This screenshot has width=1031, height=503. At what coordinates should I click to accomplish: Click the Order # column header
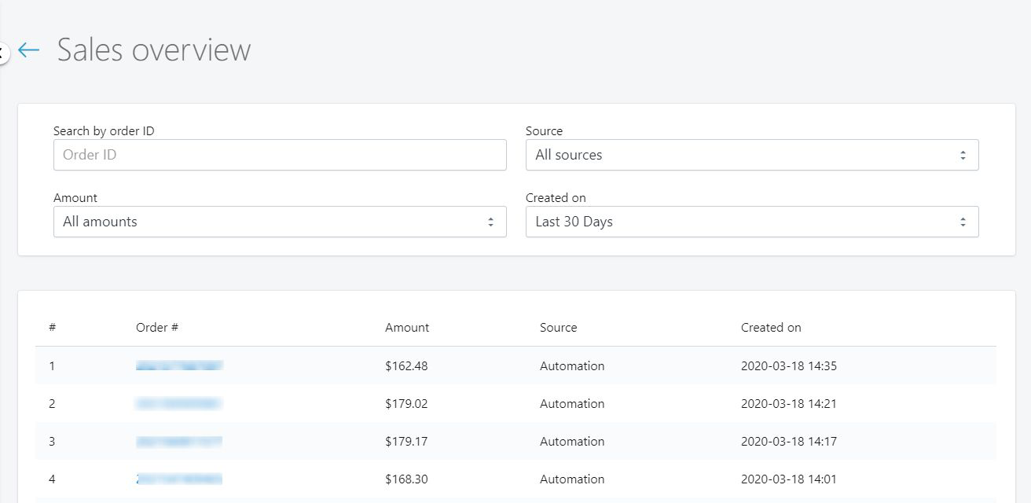point(157,327)
